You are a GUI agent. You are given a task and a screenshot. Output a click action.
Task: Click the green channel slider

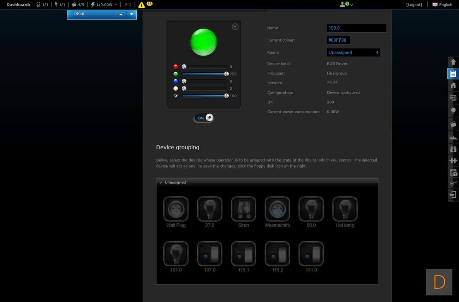point(204,74)
